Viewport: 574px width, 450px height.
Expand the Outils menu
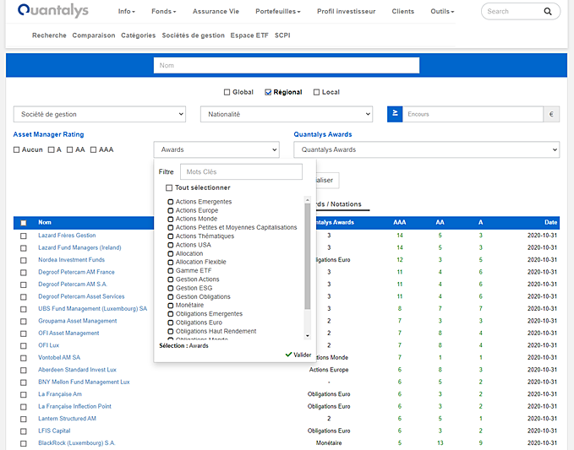[x=442, y=11]
